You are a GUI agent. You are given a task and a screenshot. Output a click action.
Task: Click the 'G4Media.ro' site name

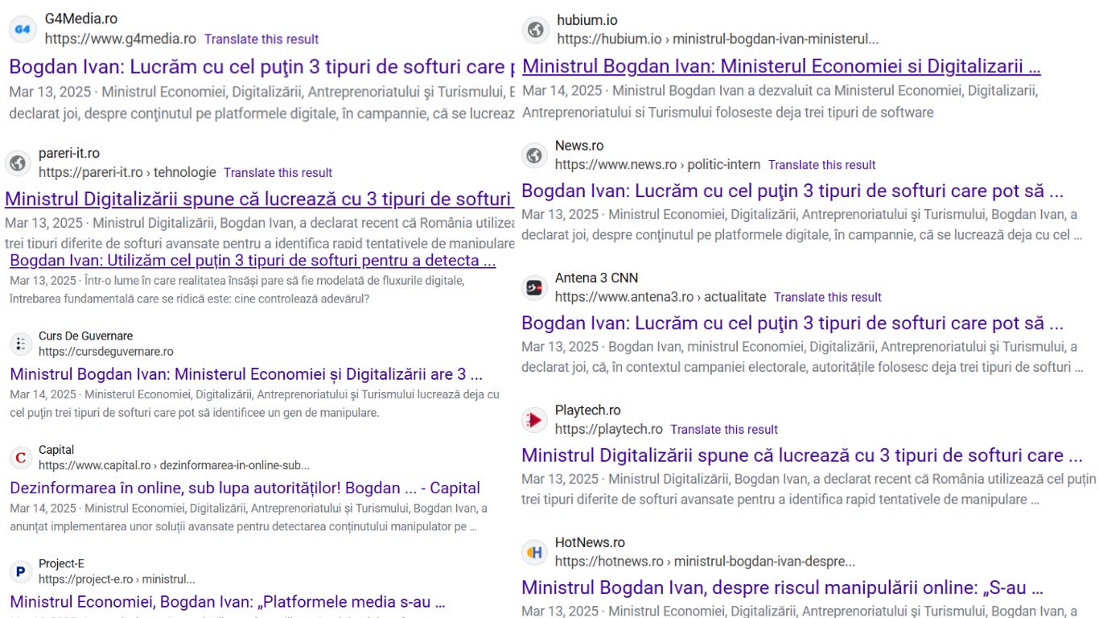[81, 18]
